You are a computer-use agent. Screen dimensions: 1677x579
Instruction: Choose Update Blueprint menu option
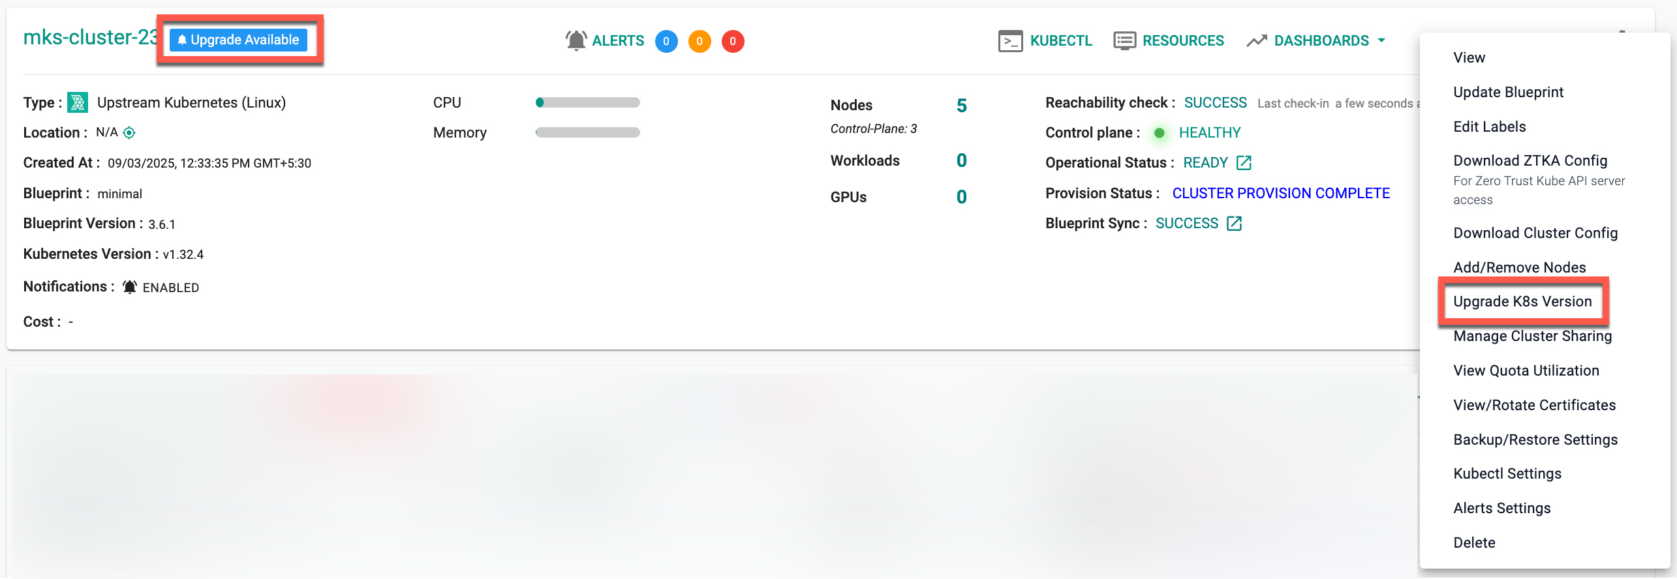coord(1508,92)
